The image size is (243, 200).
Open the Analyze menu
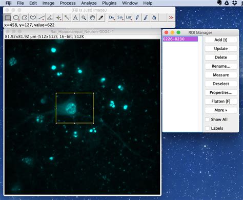(x=89, y=3)
